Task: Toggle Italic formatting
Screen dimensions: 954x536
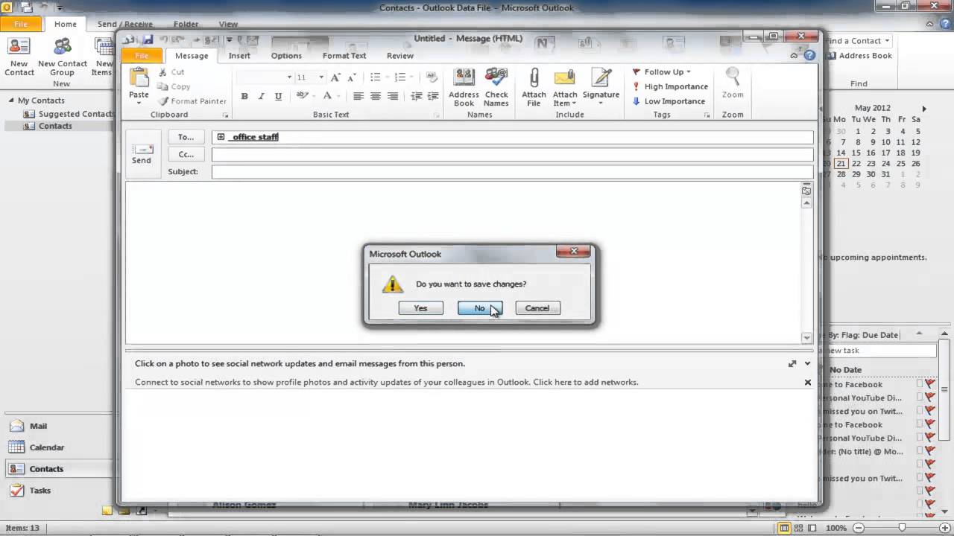Action: pos(261,96)
